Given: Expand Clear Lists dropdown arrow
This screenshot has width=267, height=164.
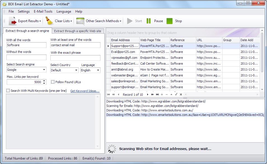Looking at the screenshot, I should click(71, 21).
